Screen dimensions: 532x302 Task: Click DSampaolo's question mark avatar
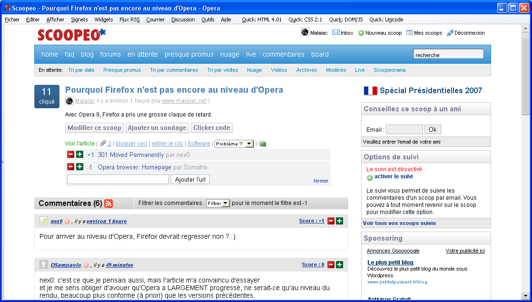point(43,265)
